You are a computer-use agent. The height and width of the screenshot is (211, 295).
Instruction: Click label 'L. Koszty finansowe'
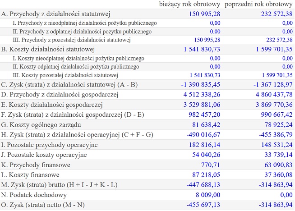pos(30,175)
